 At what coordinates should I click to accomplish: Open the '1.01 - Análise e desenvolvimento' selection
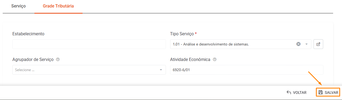pyautogui.click(x=241, y=44)
